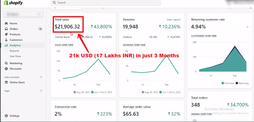Open the store switcher dropdown

23,14
